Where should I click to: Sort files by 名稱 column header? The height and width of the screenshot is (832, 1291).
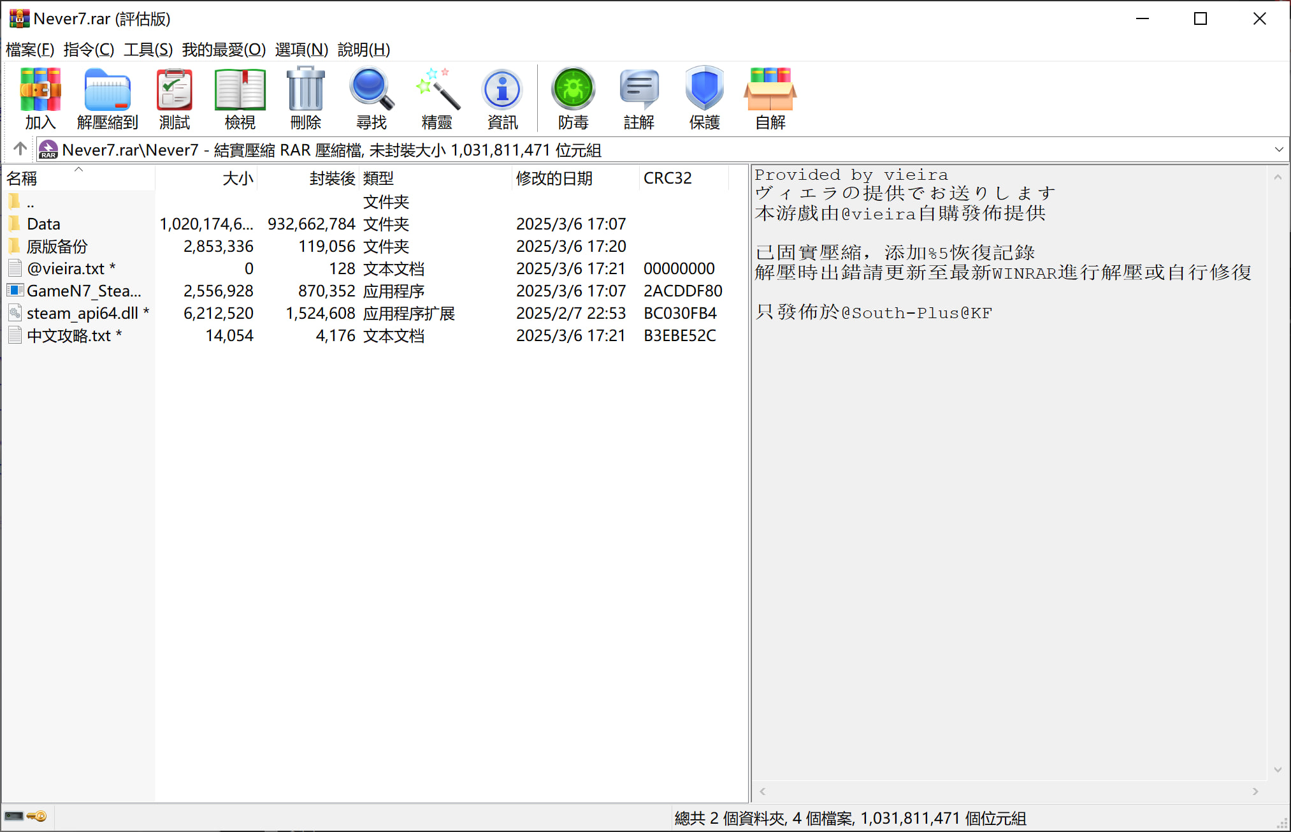tap(22, 179)
